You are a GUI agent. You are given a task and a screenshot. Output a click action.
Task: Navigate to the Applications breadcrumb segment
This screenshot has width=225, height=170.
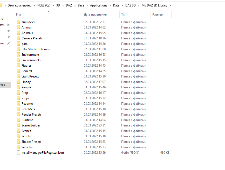click(x=99, y=5)
